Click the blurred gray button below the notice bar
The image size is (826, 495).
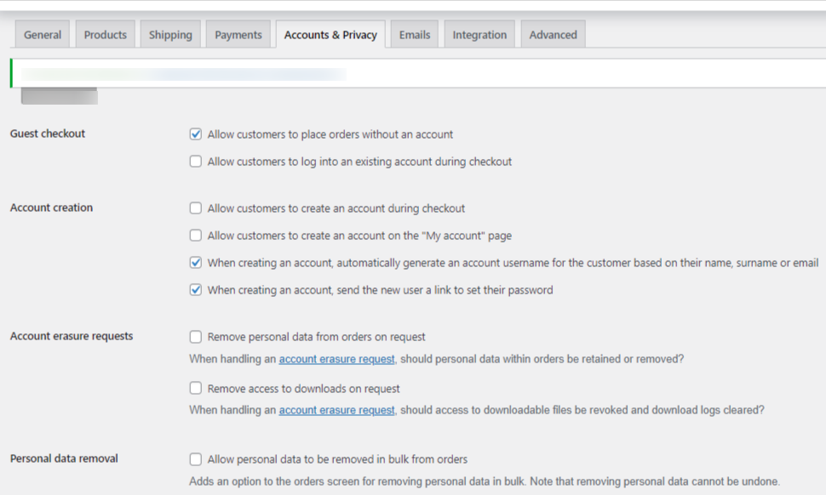59,96
